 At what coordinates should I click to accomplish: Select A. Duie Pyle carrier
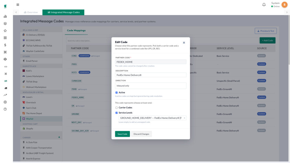point(41,142)
